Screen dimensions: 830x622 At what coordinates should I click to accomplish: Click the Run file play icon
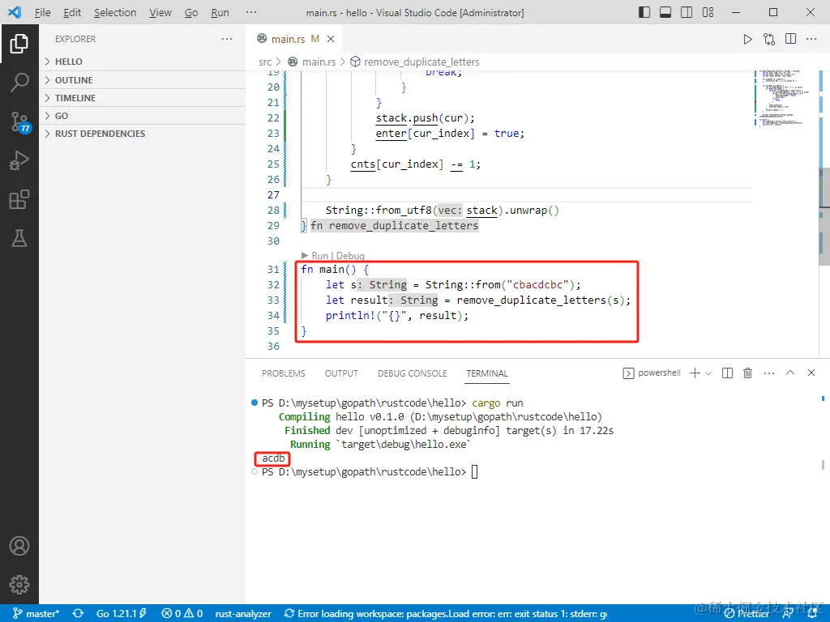747,39
